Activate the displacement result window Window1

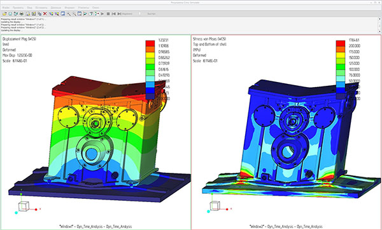95,132
